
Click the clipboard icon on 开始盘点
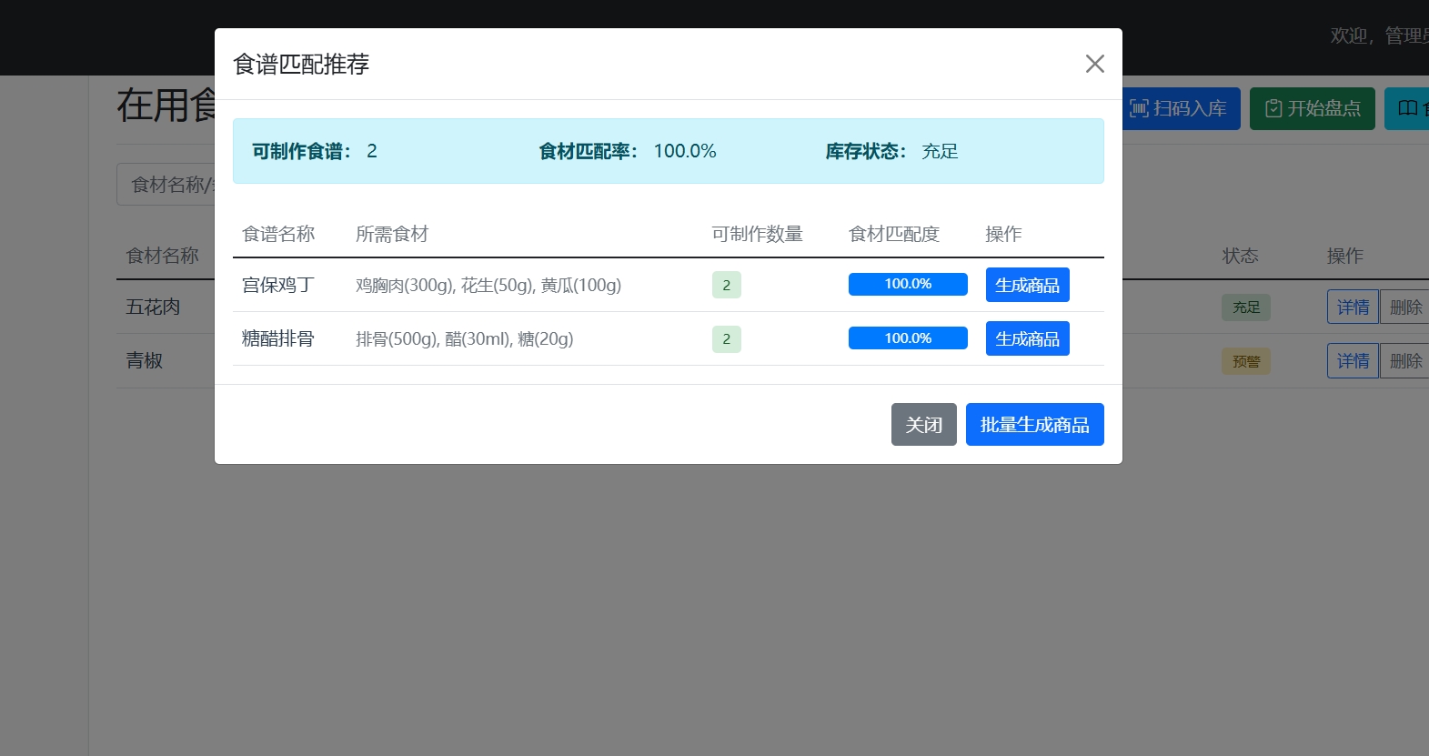(x=1273, y=109)
